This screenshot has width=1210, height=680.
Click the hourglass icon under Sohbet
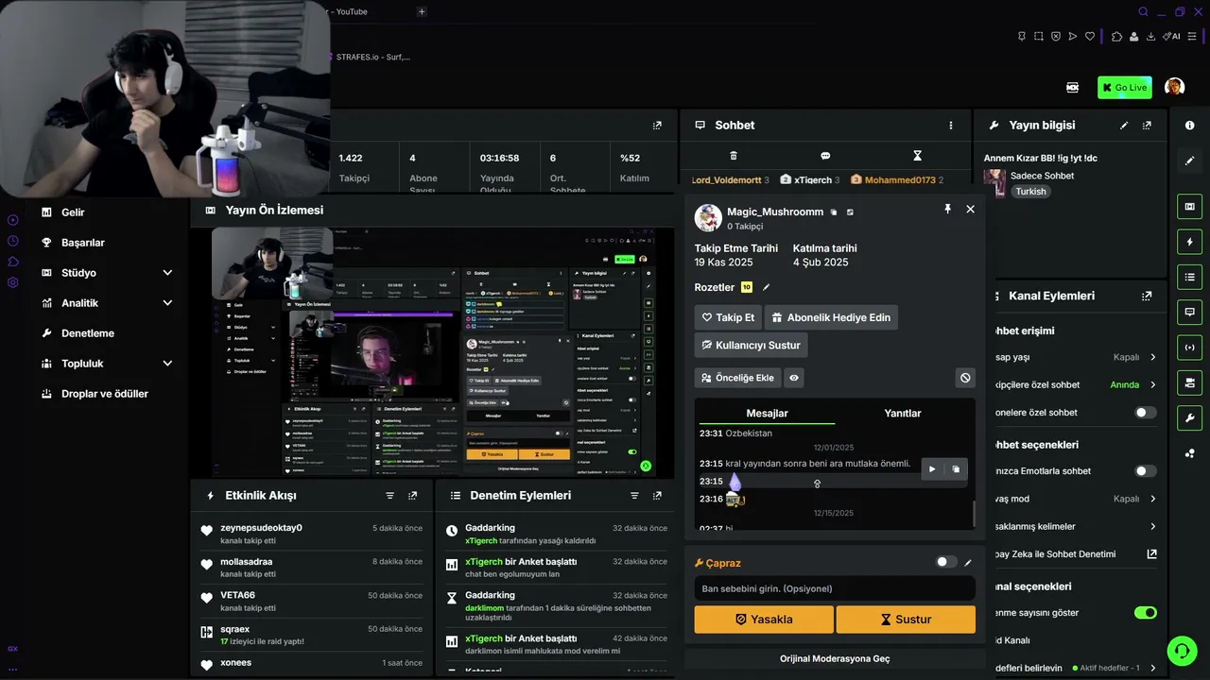917,156
